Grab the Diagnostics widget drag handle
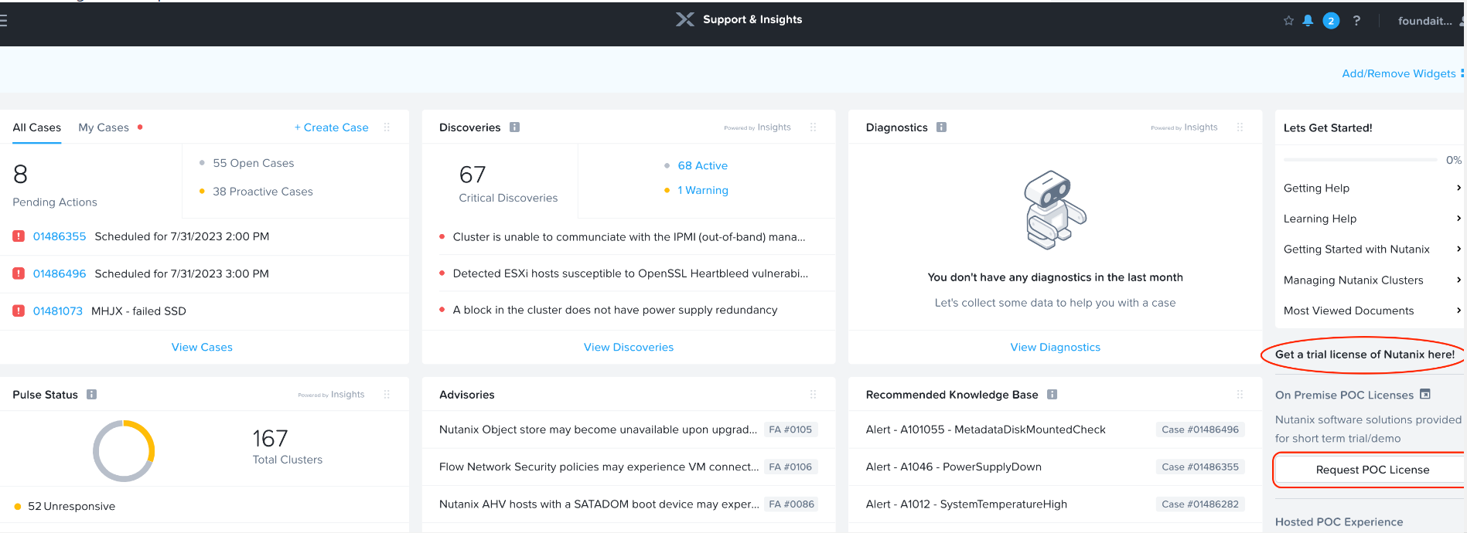Image resolution: width=1467 pixels, height=533 pixels. [x=1240, y=127]
